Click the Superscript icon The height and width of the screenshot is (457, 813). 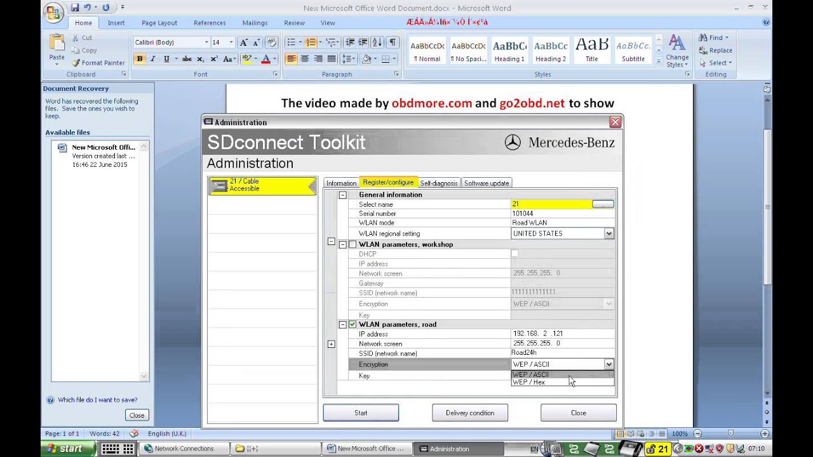(214, 59)
